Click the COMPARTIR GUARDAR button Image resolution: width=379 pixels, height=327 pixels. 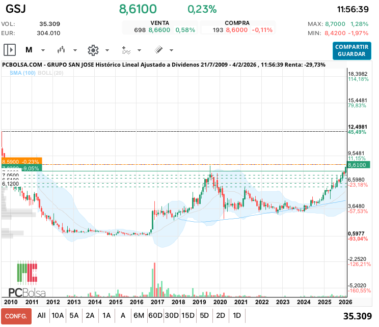coord(351,50)
